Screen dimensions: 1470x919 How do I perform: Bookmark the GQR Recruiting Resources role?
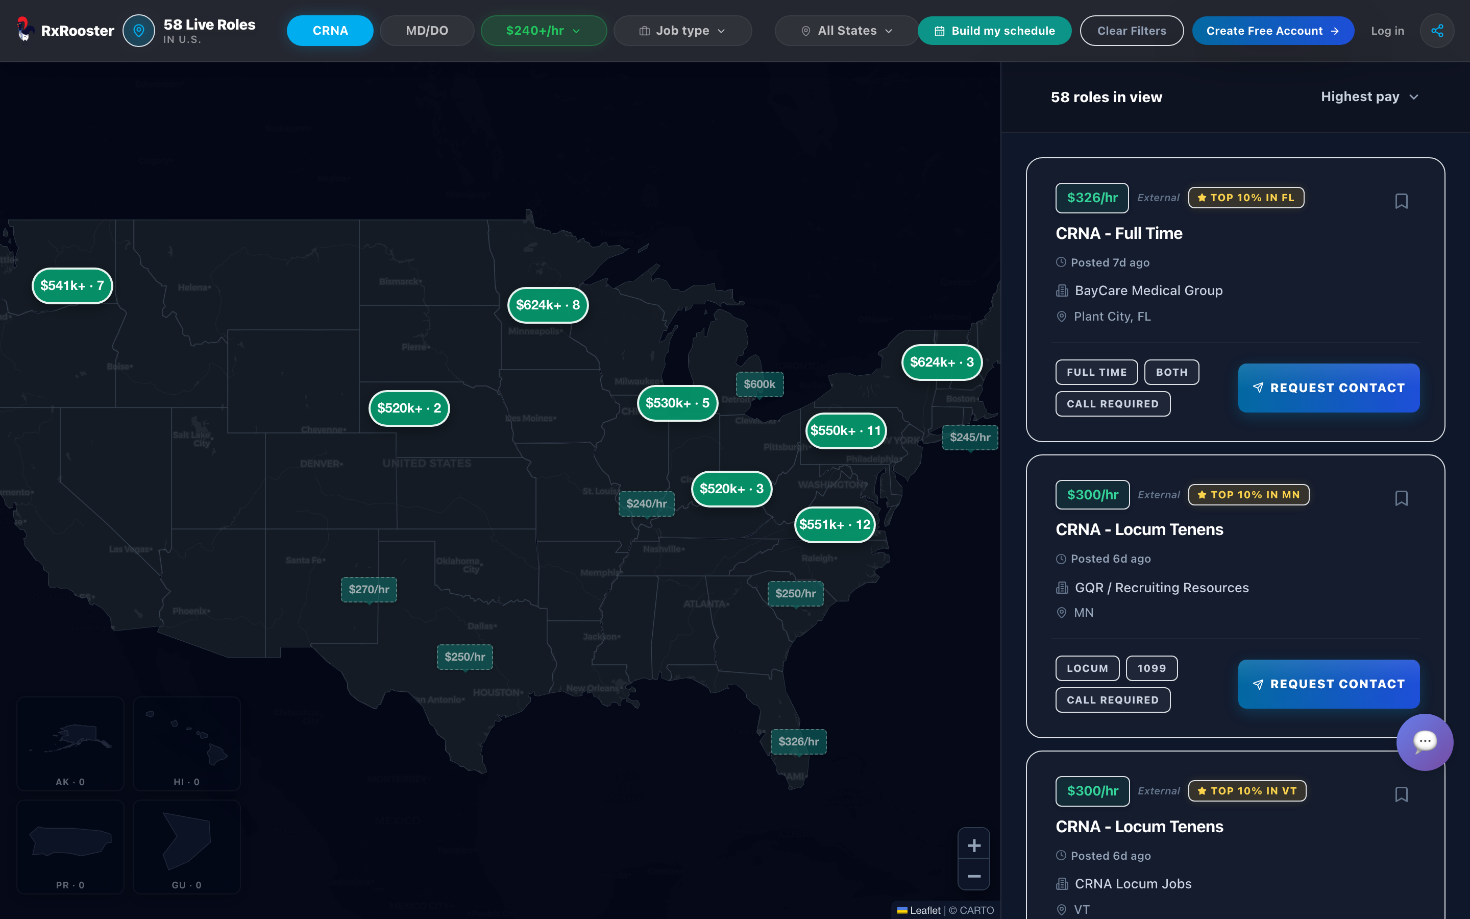pyautogui.click(x=1402, y=498)
